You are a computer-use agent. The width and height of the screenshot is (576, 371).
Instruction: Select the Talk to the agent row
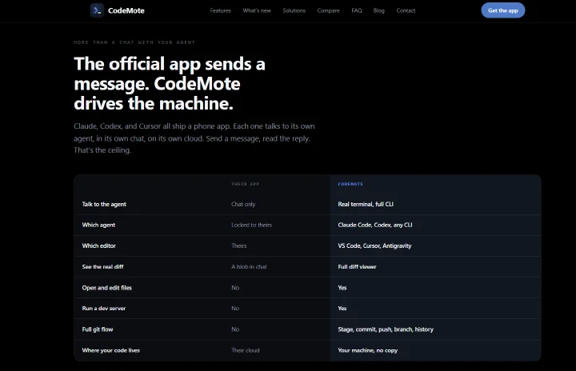click(x=307, y=204)
